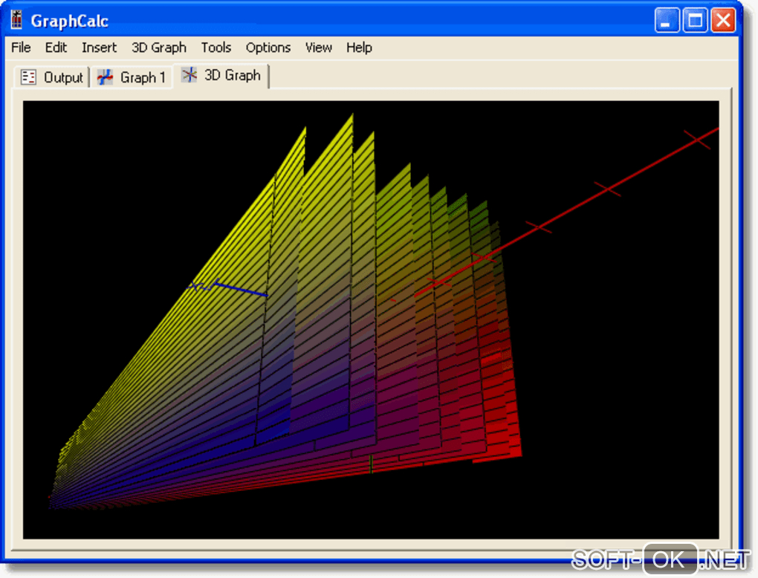This screenshot has height=578, width=758.
Task: Show the Tools menu
Action: click(216, 48)
